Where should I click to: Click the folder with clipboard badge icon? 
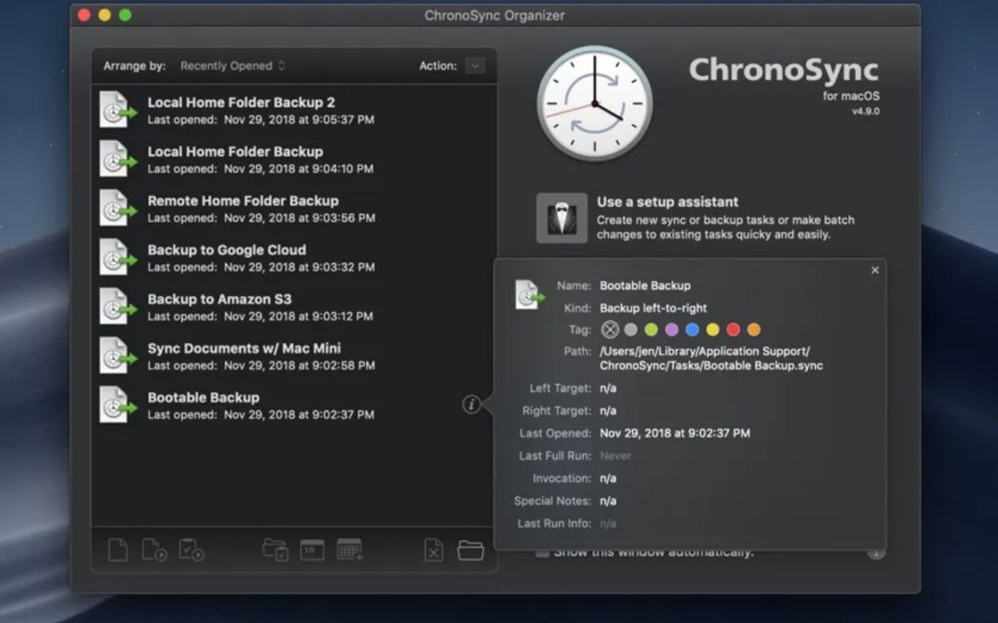point(275,550)
